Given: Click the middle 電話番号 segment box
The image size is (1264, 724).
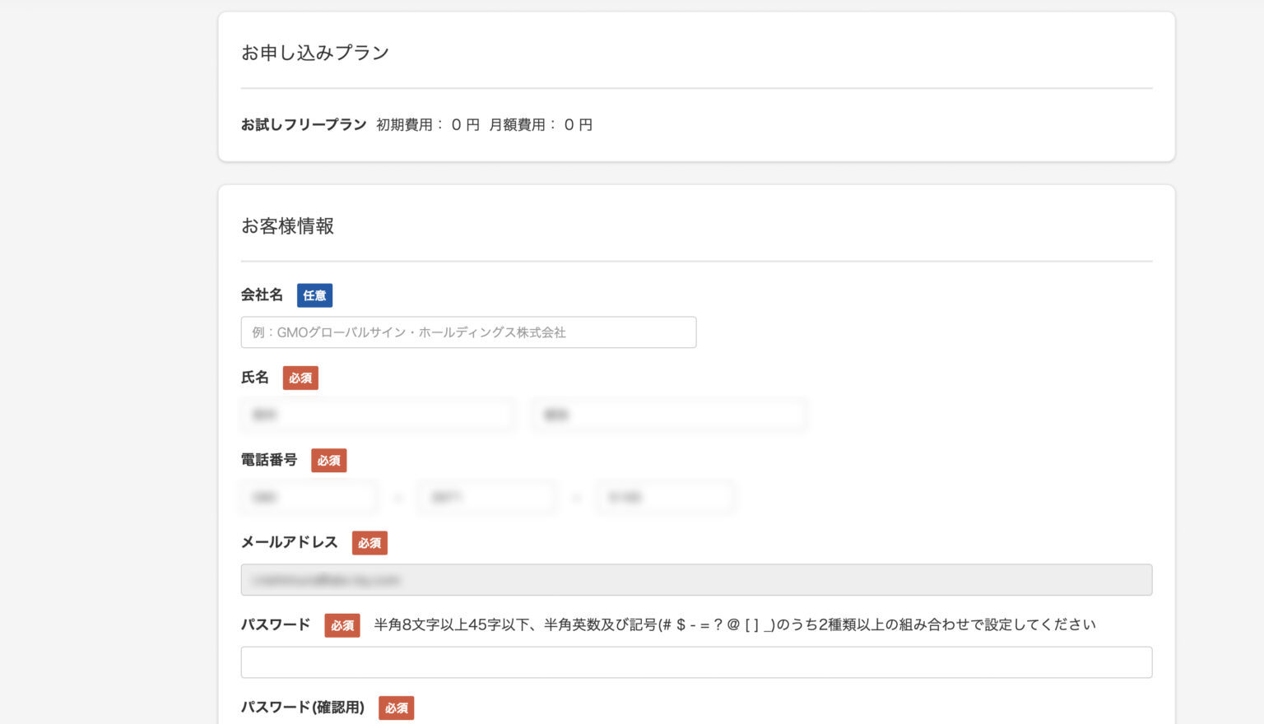Looking at the screenshot, I should (486, 498).
